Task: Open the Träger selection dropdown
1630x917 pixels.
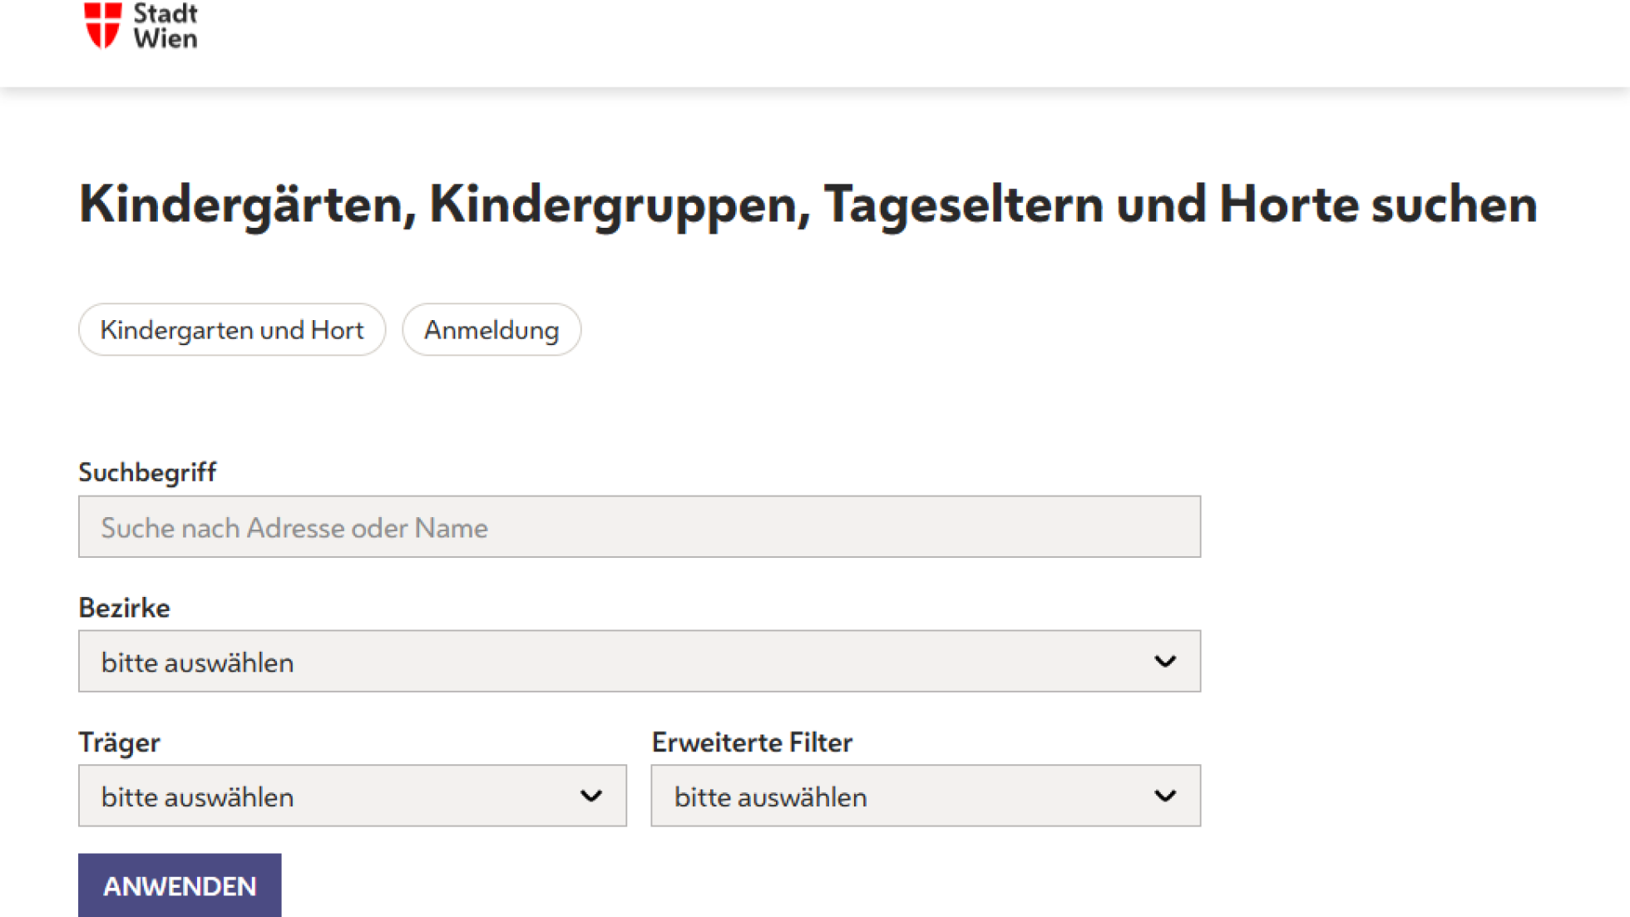Action: 352,796
